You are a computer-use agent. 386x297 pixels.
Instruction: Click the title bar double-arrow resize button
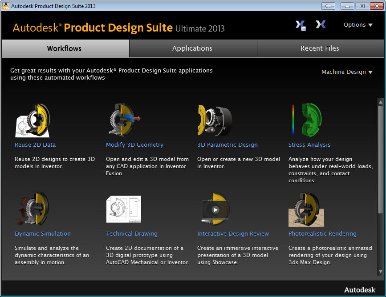click(x=329, y=6)
